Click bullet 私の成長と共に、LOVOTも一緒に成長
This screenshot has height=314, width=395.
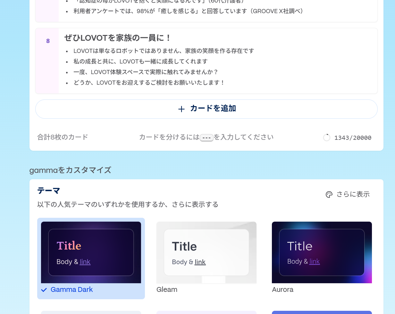click(x=140, y=62)
